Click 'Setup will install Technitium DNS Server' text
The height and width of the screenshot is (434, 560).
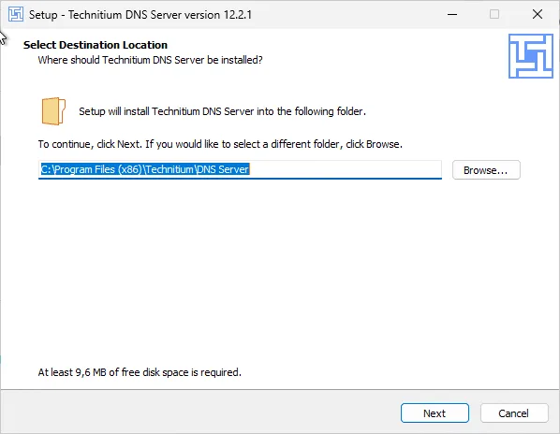click(223, 111)
